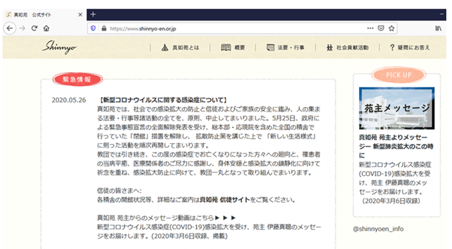Click the 信徒の皆さまへ: text
Screen dimensions: 452x249
pos(119,191)
